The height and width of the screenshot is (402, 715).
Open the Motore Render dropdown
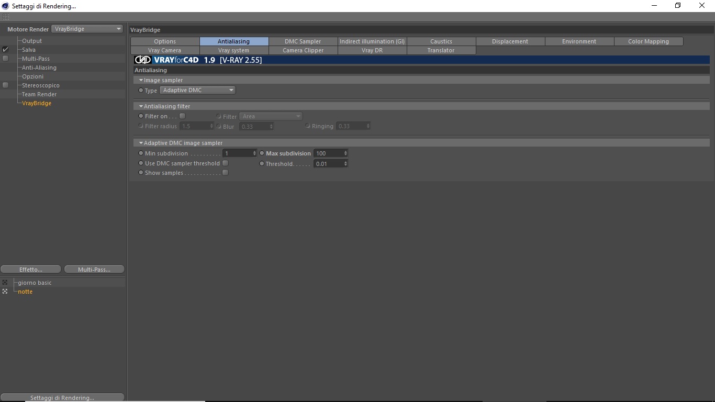(x=87, y=29)
